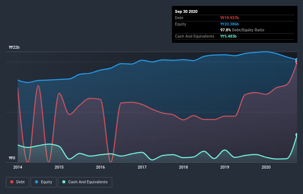
Task: Select the 2015 x-axis label
Action: [x=59, y=167]
